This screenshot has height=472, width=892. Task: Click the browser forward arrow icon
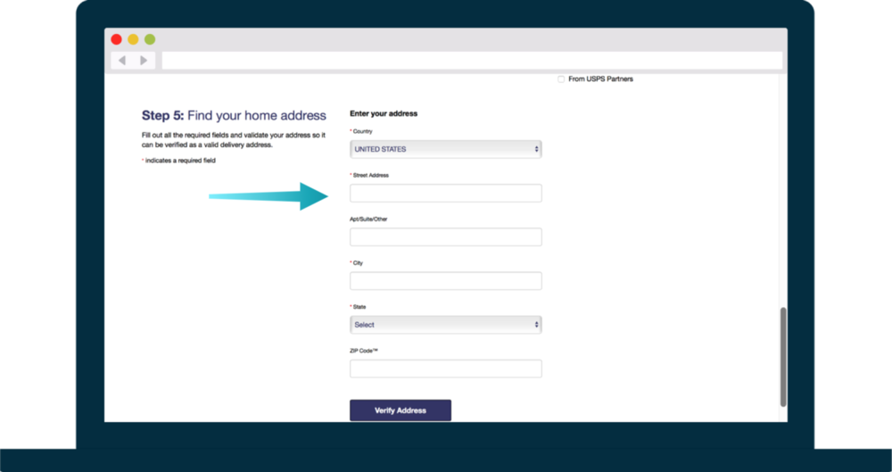click(x=144, y=61)
